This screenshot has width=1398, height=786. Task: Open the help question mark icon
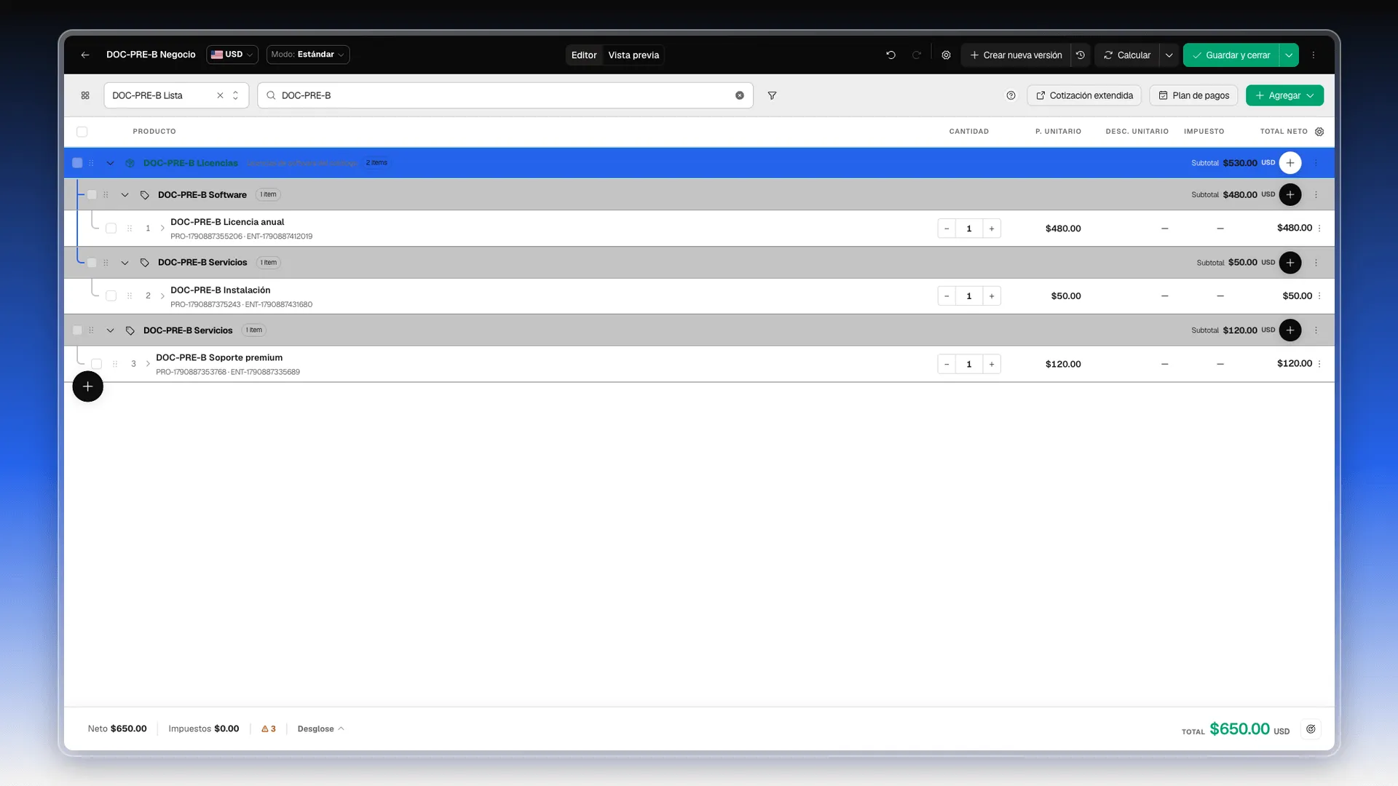[1011, 95]
